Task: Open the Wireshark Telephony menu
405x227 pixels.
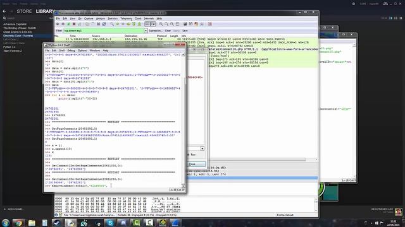Action: (126, 18)
